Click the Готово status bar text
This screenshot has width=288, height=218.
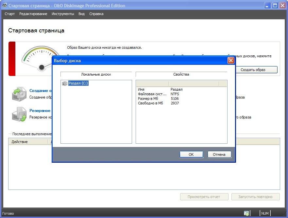coord(8,213)
